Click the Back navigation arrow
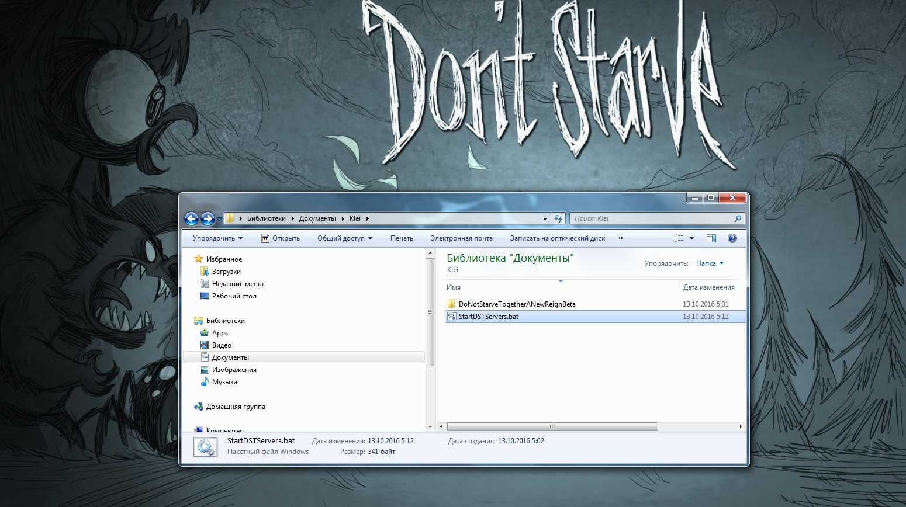This screenshot has width=906, height=507. click(x=191, y=218)
